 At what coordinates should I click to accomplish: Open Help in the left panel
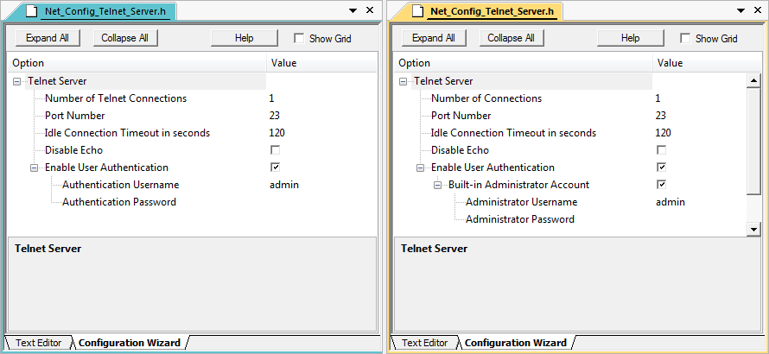coord(245,38)
